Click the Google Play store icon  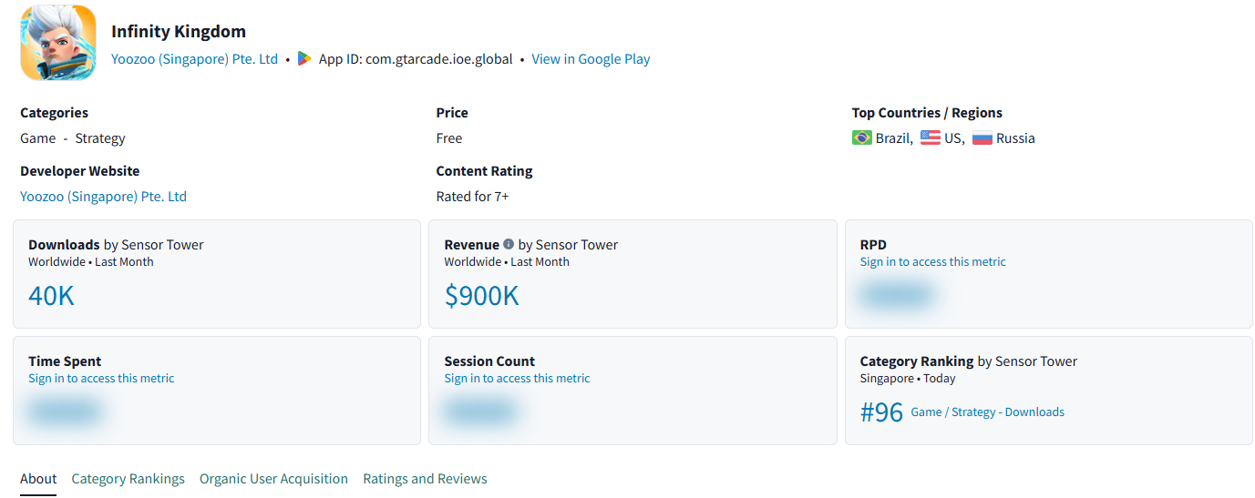[305, 59]
